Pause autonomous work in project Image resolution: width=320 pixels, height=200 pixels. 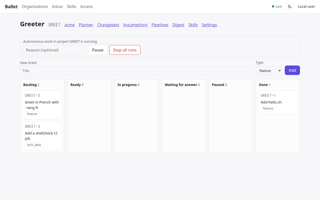98,50
